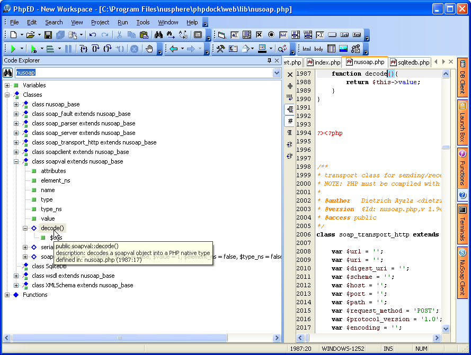Toggle paragraph marks display in editor gutter

point(290,132)
